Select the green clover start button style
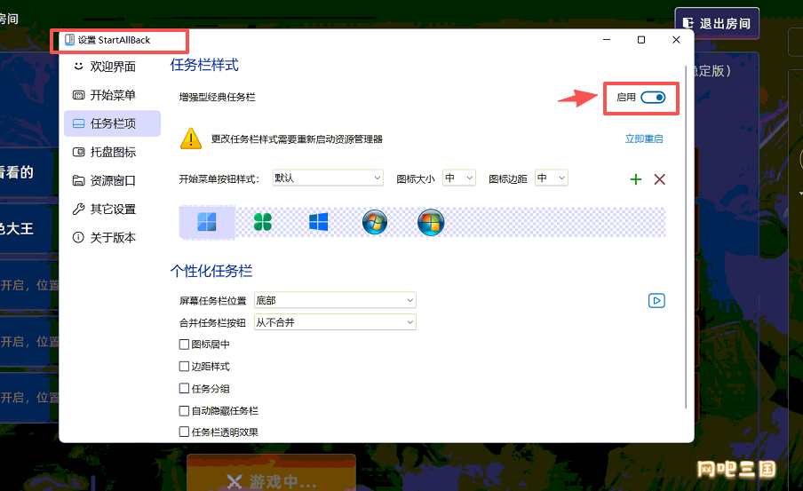This screenshot has width=803, height=491. coord(263,222)
